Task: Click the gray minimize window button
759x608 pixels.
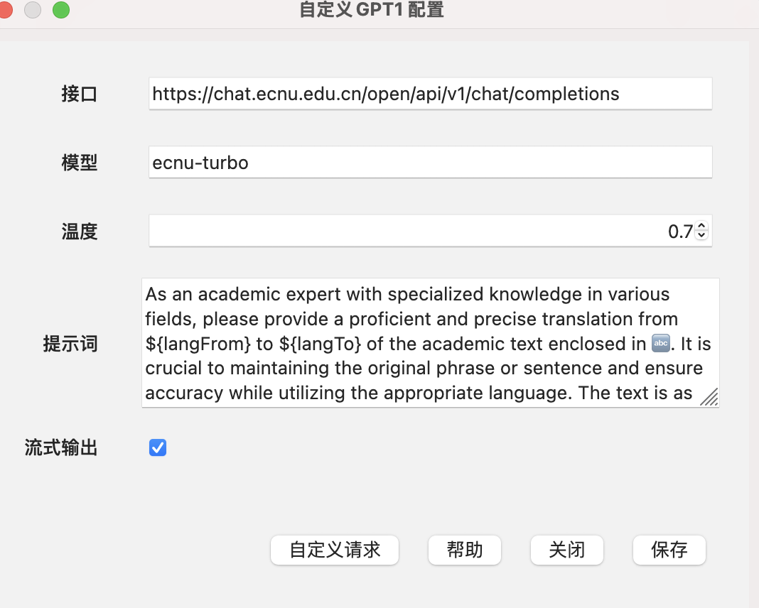Action: pyautogui.click(x=33, y=10)
